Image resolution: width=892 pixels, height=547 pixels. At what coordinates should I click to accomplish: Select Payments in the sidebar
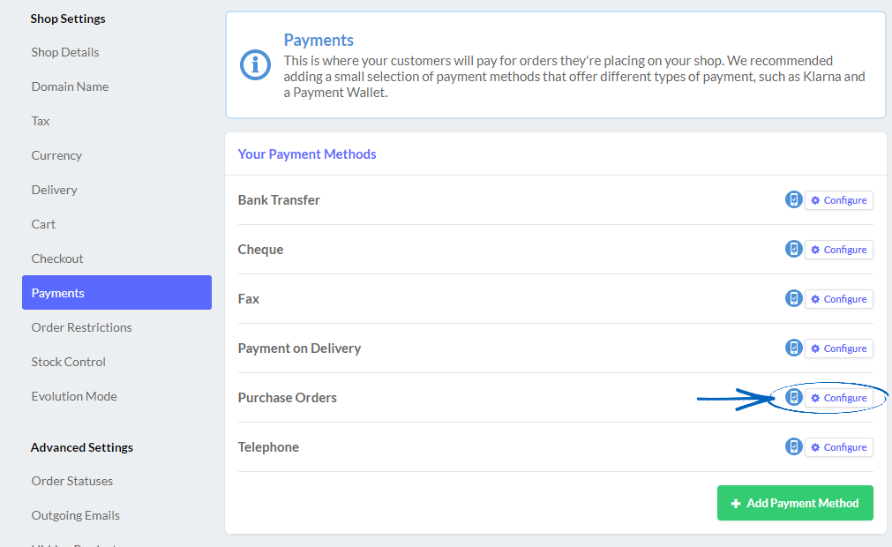pos(57,292)
